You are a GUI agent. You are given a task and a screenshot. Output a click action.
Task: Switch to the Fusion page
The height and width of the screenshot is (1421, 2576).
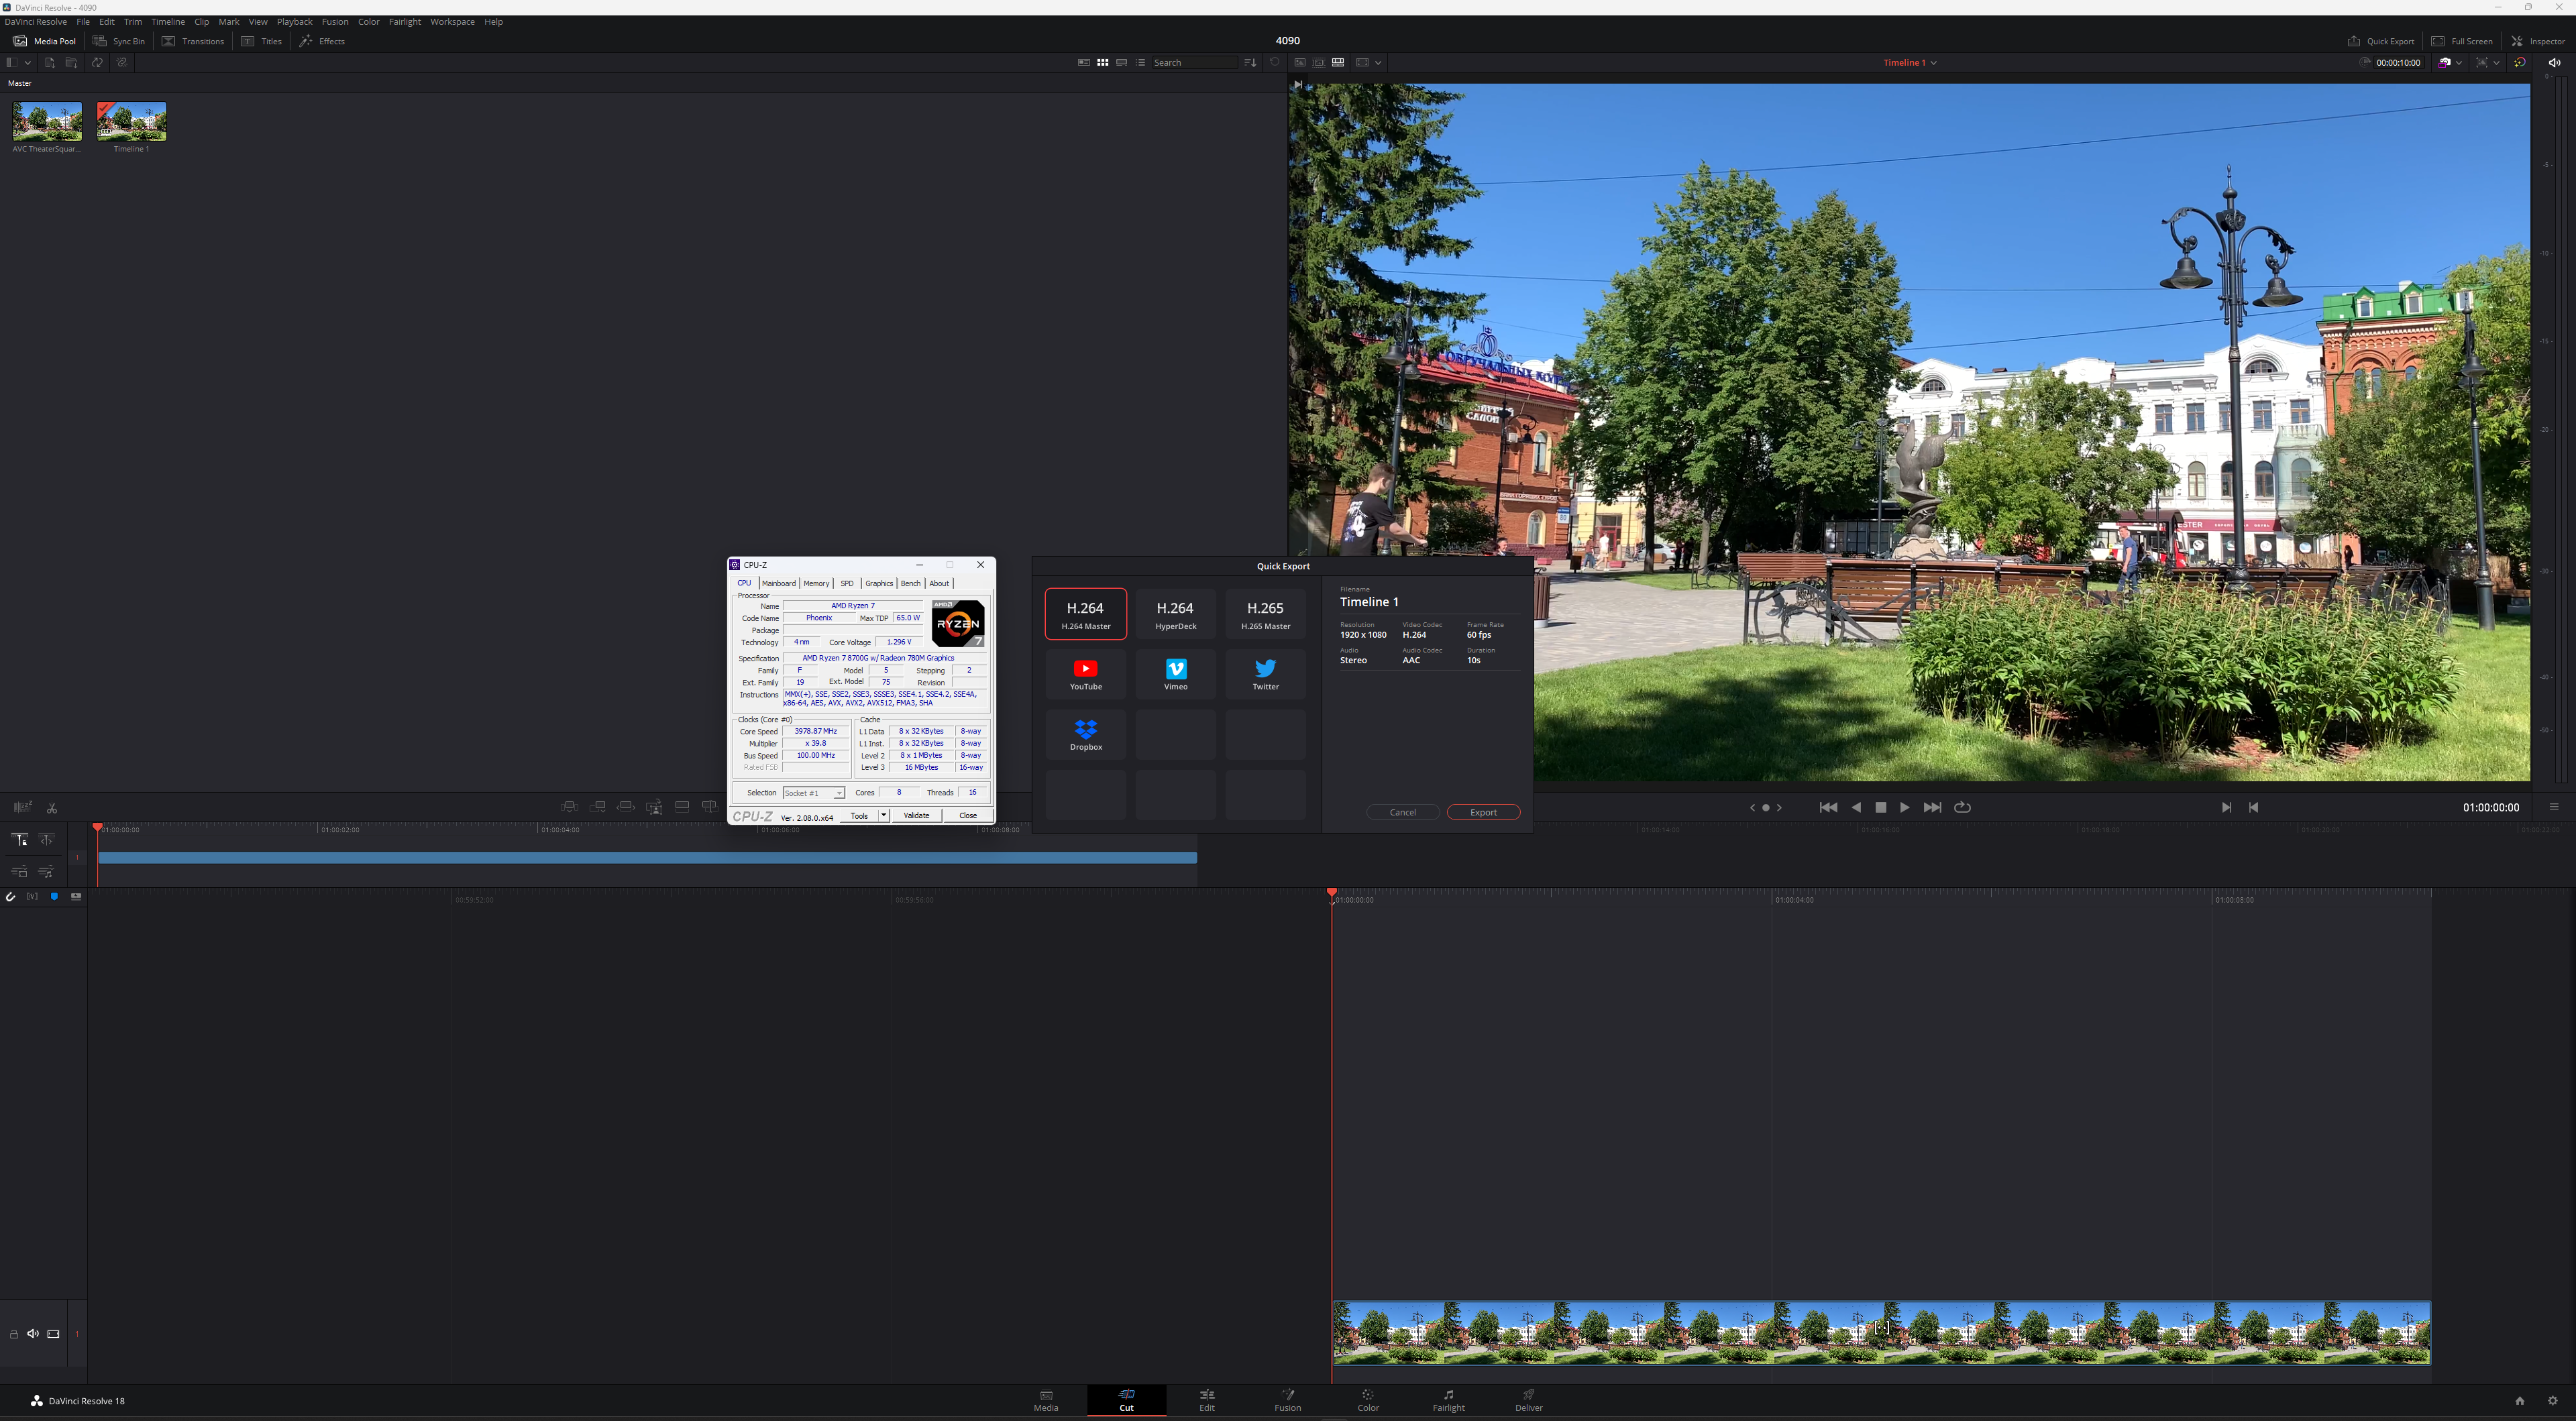(x=1288, y=1400)
